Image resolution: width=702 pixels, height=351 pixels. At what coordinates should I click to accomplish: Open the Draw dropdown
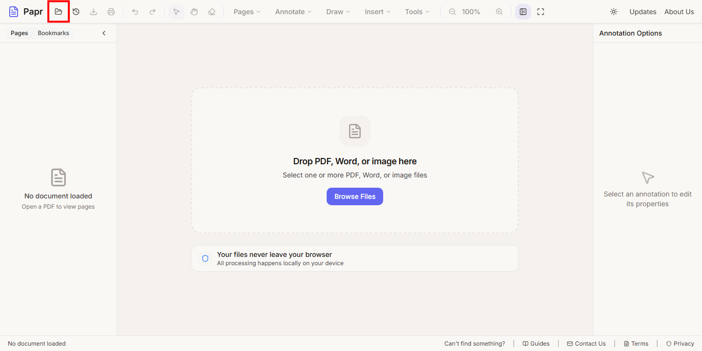pyautogui.click(x=338, y=12)
